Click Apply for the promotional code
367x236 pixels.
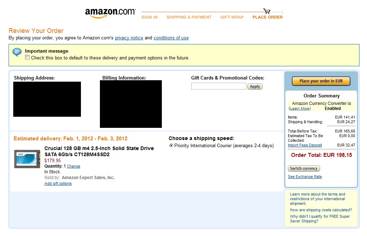(255, 86)
